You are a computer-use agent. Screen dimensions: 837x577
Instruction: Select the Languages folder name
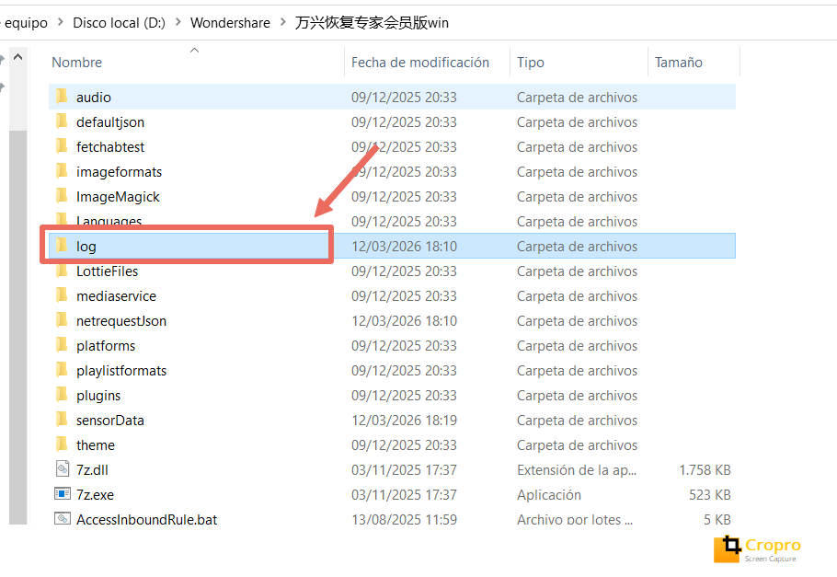pos(109,221)
